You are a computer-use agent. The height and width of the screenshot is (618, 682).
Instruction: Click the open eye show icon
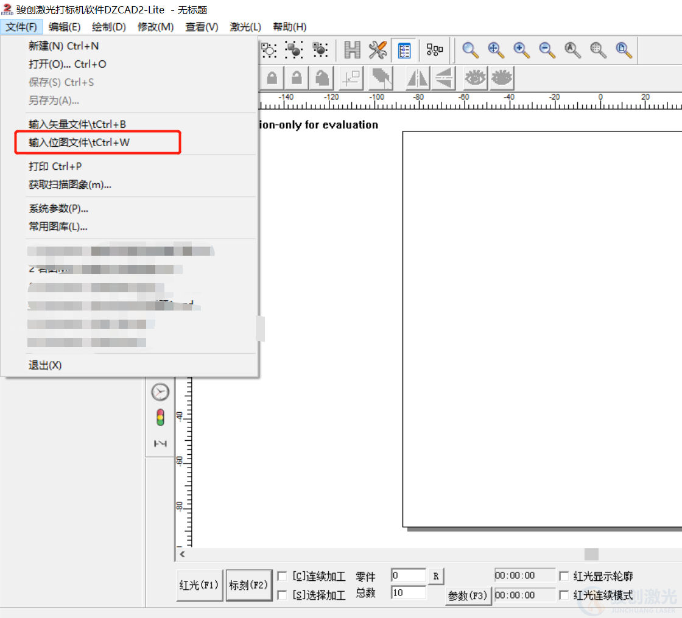coord(475,79)
